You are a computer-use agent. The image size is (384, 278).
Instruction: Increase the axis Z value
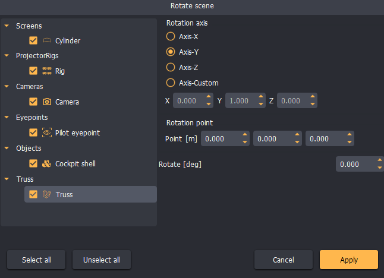313,97
